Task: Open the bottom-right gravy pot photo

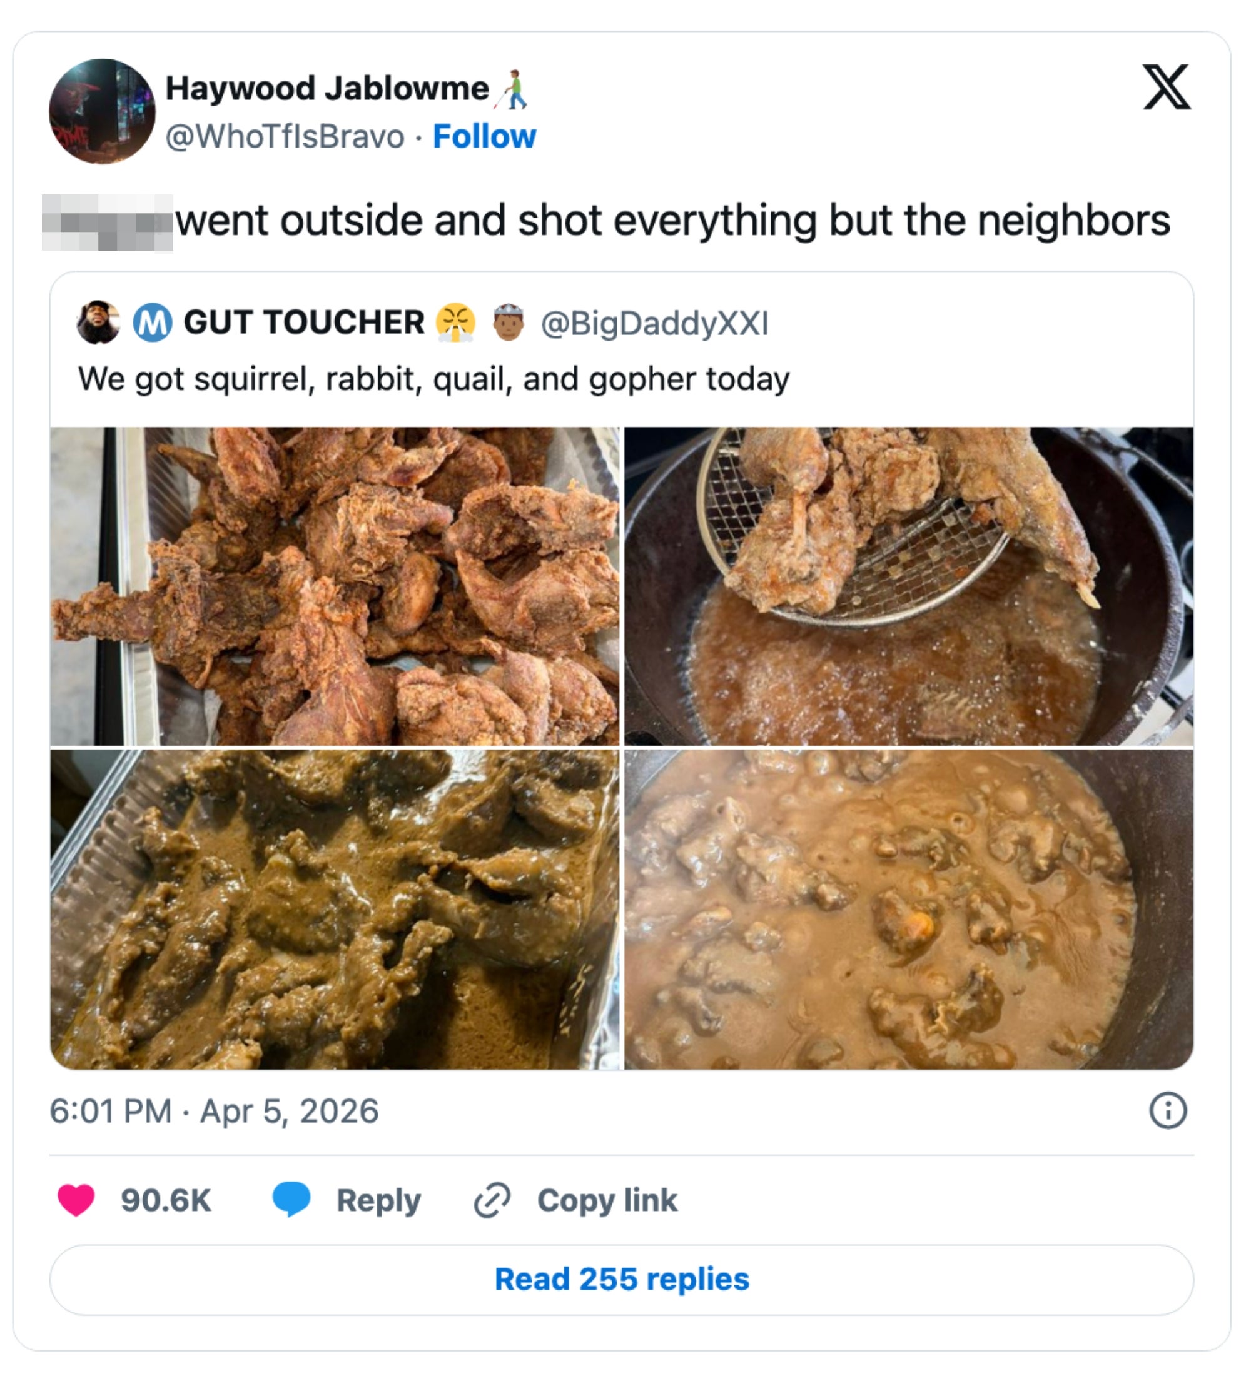Action: (x=908, y=909)
